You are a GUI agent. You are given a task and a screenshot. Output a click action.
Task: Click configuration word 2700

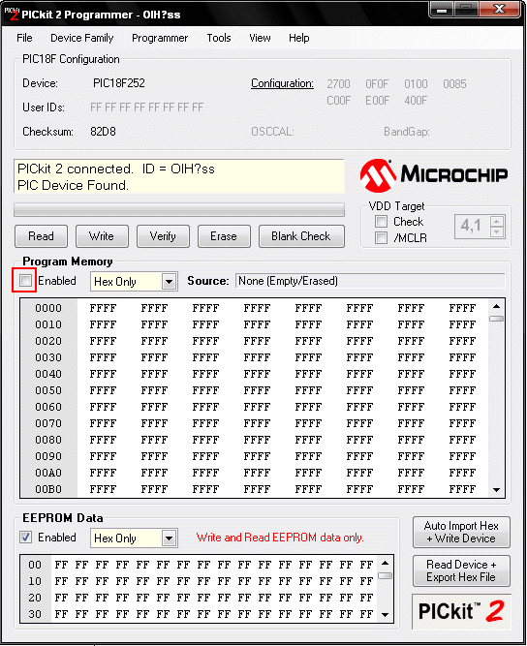(x=338, y=84)
